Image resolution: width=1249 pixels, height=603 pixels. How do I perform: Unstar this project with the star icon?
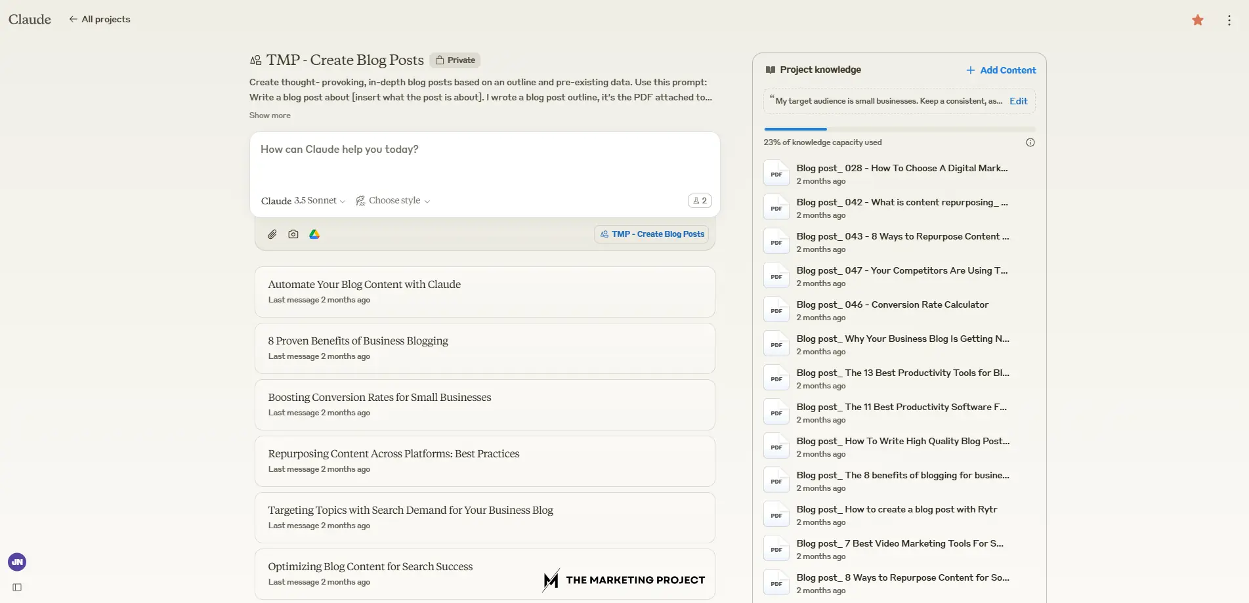(1198, 20)
